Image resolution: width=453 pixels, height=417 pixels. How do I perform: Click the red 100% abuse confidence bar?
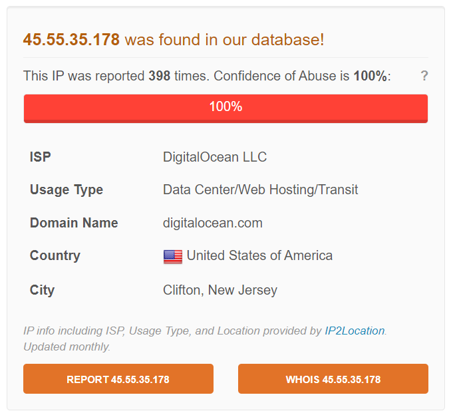click(226, 108)
